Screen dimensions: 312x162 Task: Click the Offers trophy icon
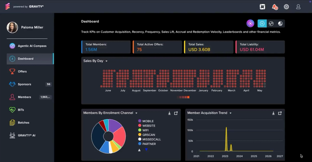(12, 71)
